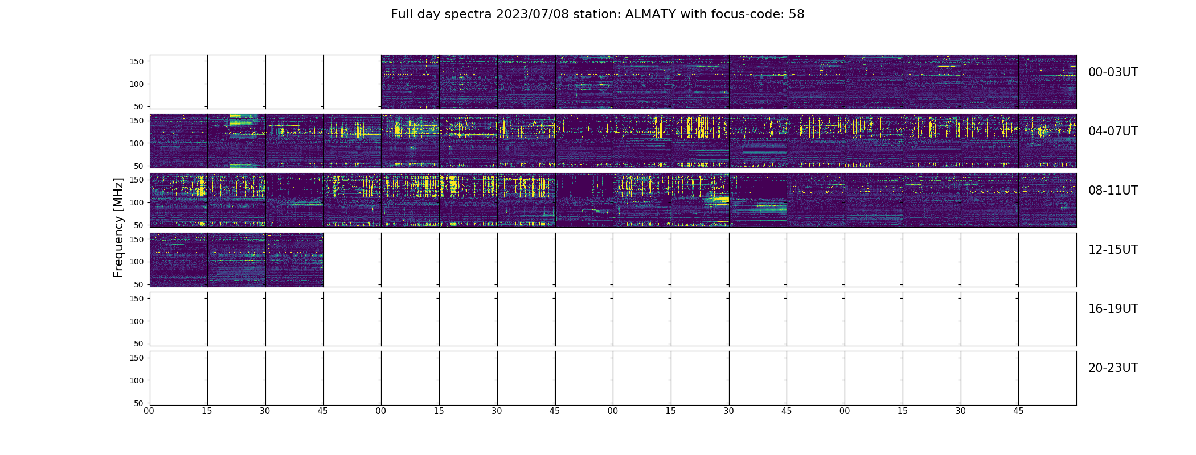Select the 09:45–10:00 UT spectrum panel
The width and height of the screenshot is (1196, 455).
coord(584,200)
